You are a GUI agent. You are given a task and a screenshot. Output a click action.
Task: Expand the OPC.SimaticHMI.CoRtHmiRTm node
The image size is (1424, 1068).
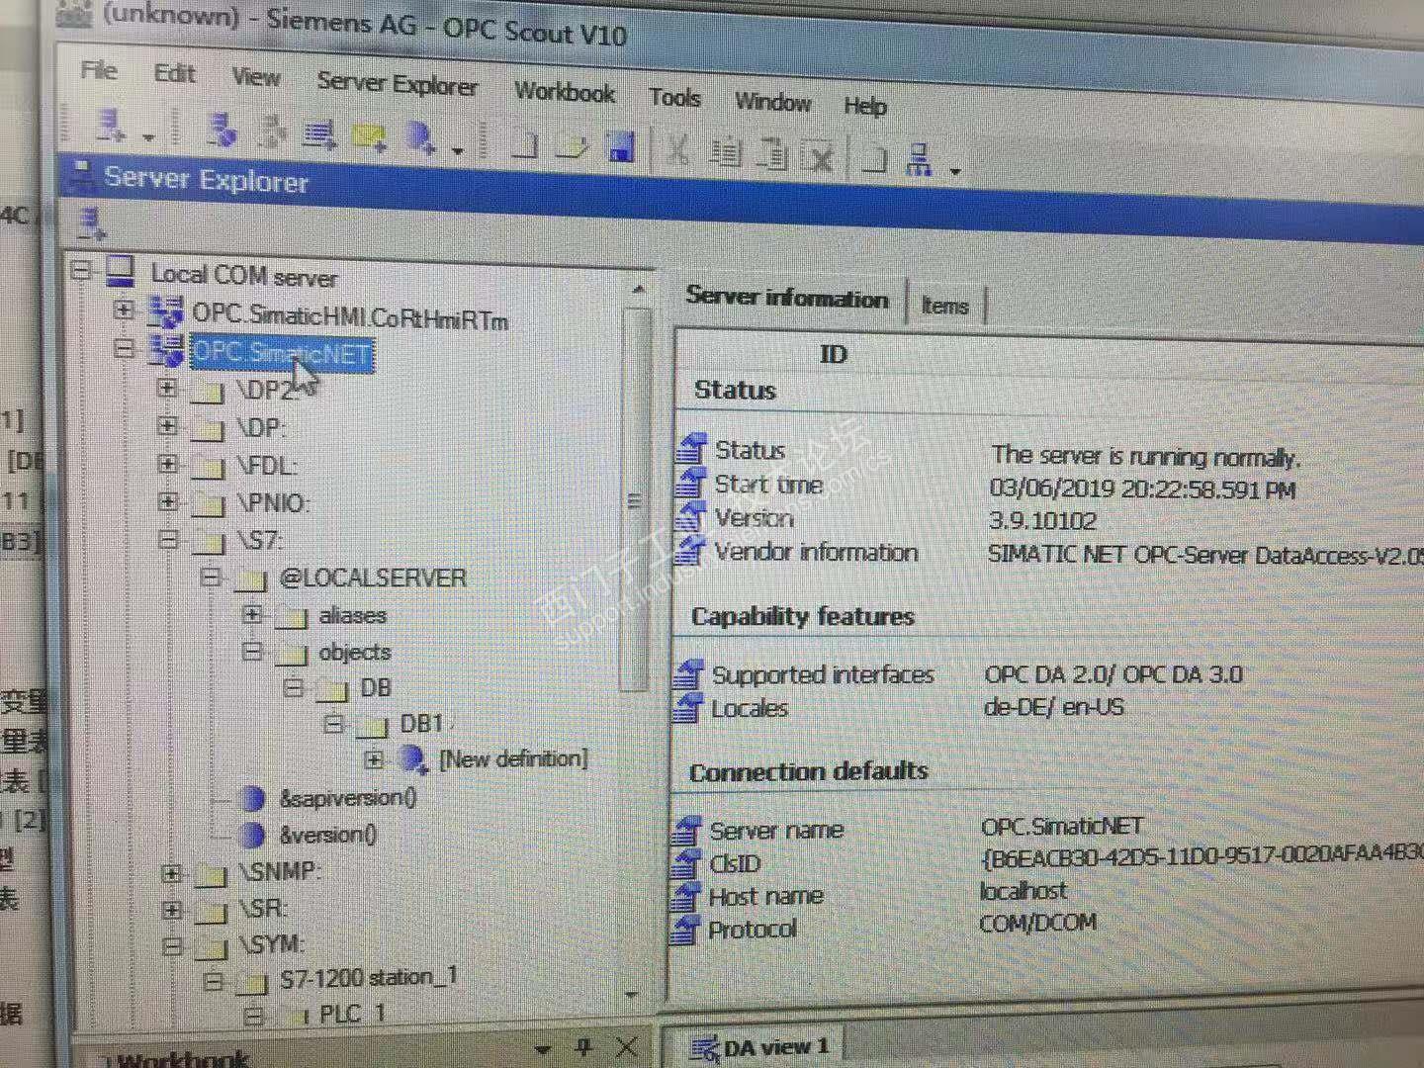[x=123, y=310]
